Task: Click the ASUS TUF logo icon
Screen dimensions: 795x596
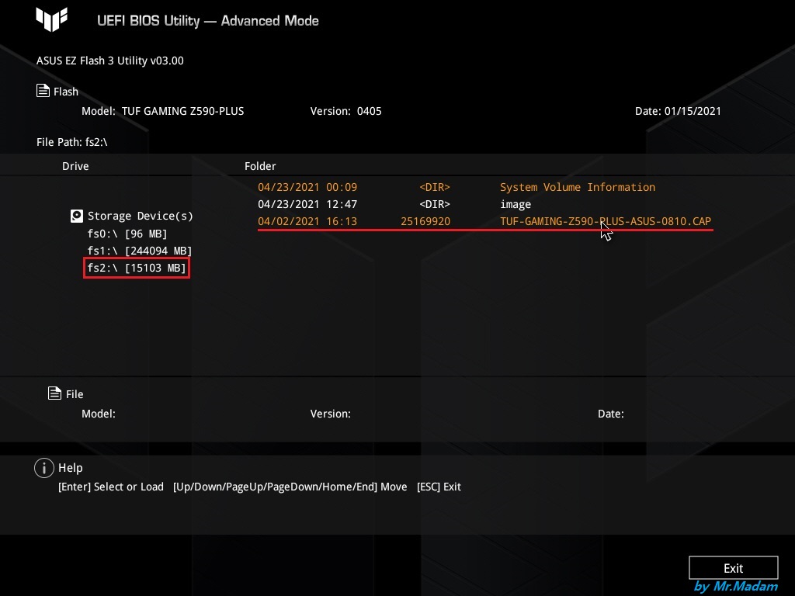Action: [52, 19]
